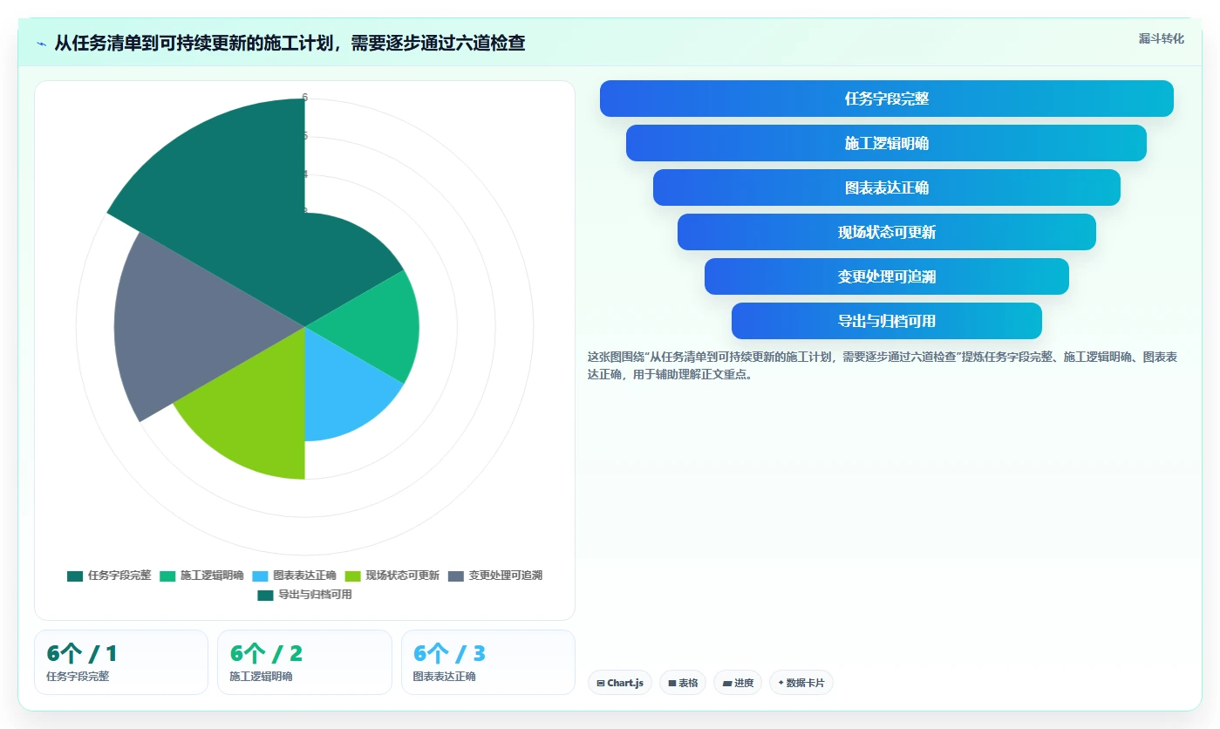The width and height of the screenshot is (1220, 729).
Task: Click the 漏斗转化 label in header
Action: click(x=1161, y=38)
